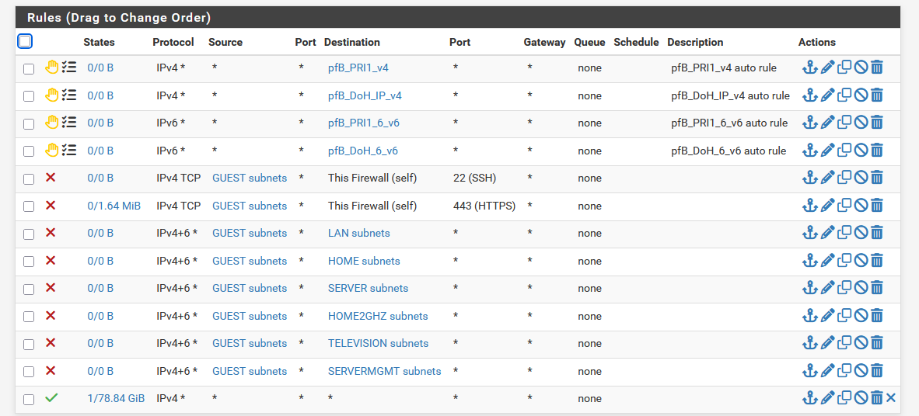Delete the HOME subnets block rule via trash icon
This screenshot has width=919, height=416.
(877, 260)
